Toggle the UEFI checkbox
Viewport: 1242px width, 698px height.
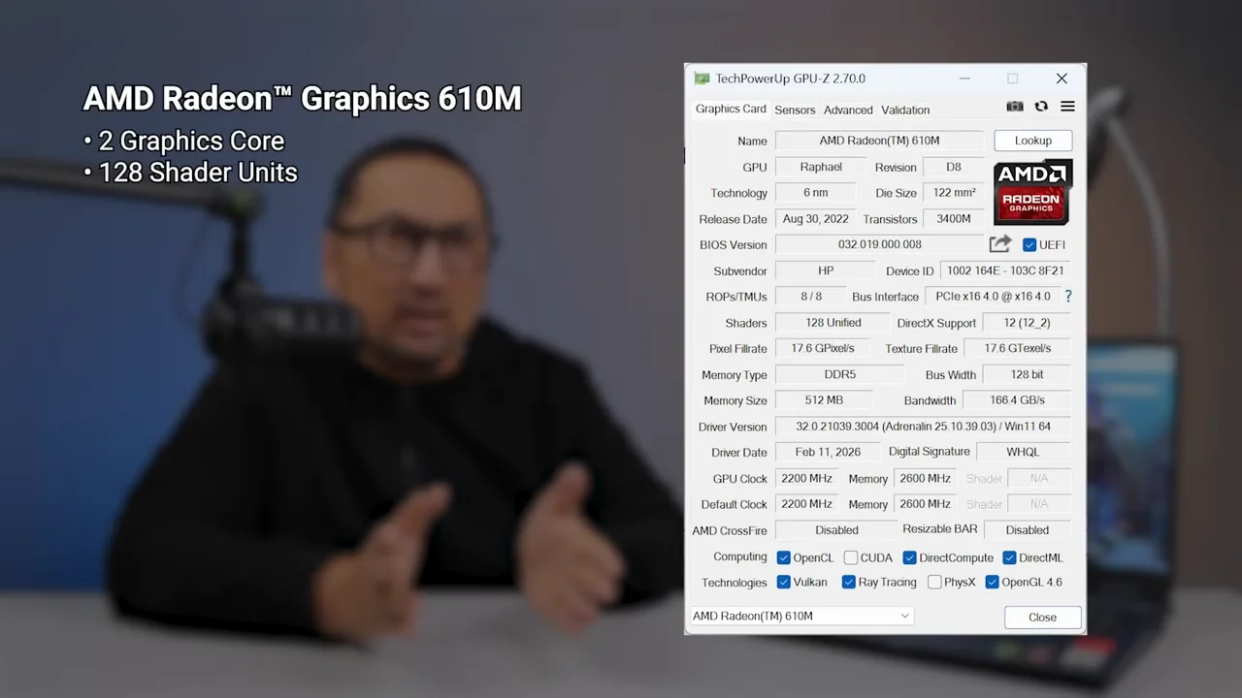click(1030, 245)
